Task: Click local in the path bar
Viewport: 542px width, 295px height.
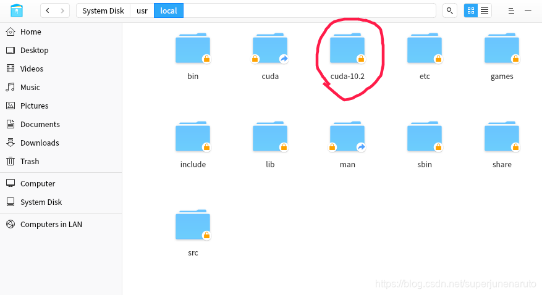Action: point(169,10)
